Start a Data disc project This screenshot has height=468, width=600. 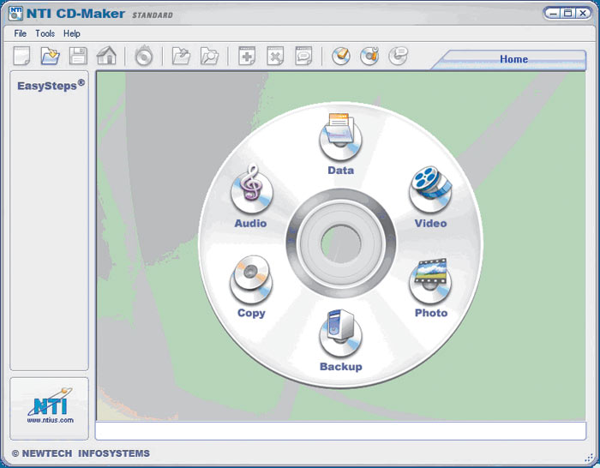pos(340,136)
